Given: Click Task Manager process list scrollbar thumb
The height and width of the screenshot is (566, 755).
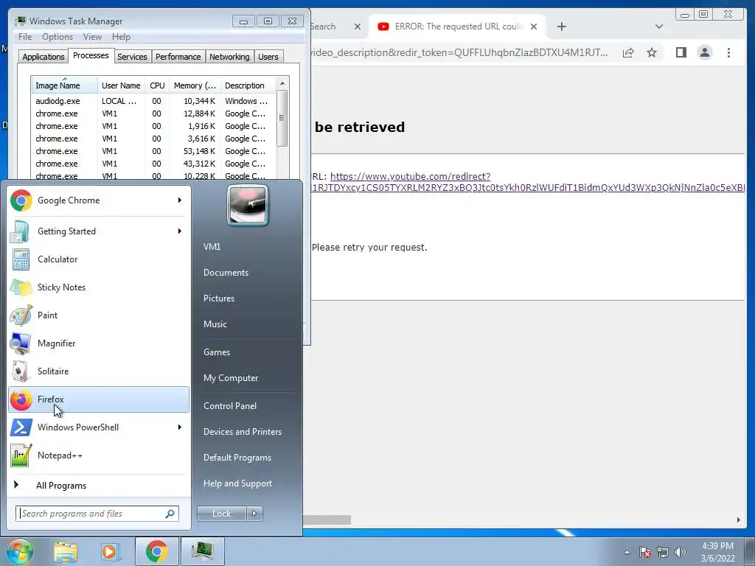Looking at the screenshot, I should pos(282,119).
